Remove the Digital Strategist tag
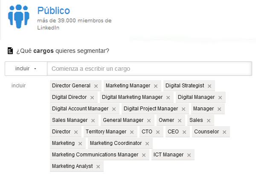Screen dimensions: 256x176 click(x=209, y=86)
